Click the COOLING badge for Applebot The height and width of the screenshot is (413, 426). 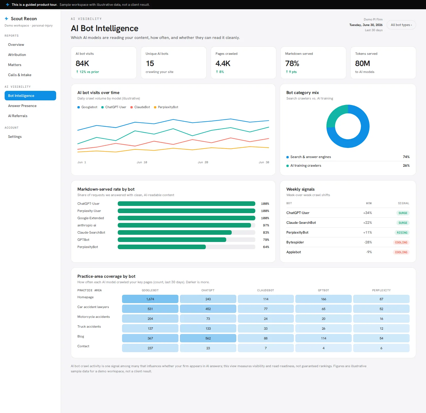coord(401,252)
